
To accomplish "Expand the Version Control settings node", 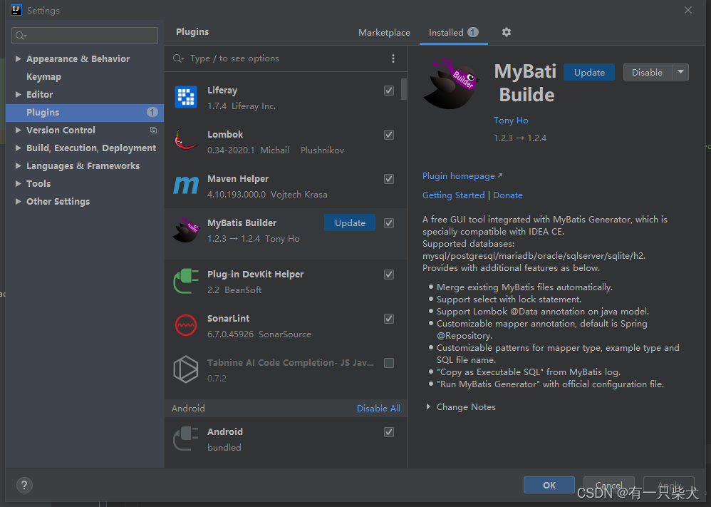I will click(x=18, y=130).
